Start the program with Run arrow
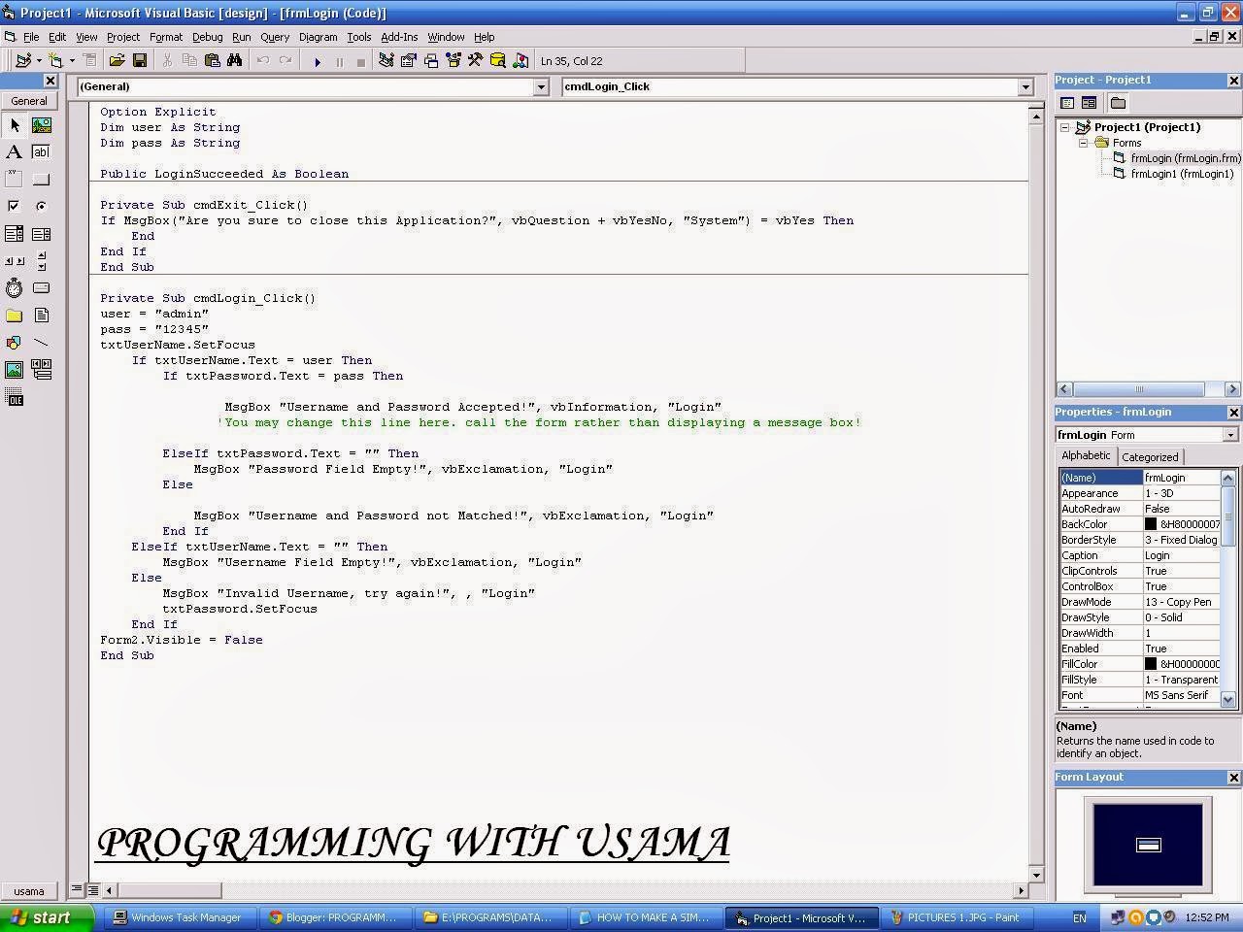The height and width of the screenshot is (932, 1243). pos(318,61)
